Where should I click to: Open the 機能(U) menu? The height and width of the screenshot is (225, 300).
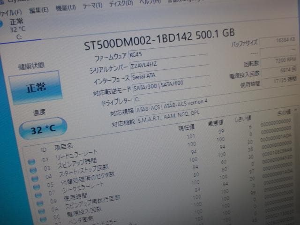pos(66,7)
